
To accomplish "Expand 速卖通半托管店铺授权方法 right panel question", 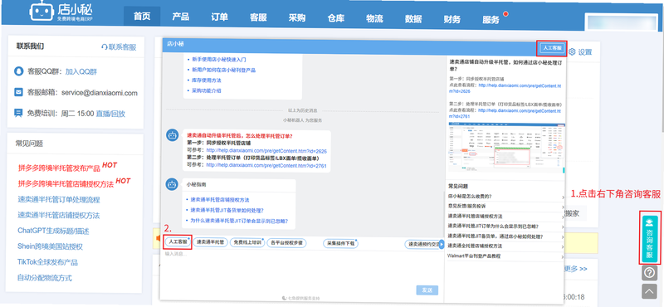I will click(x=506, y=217).
